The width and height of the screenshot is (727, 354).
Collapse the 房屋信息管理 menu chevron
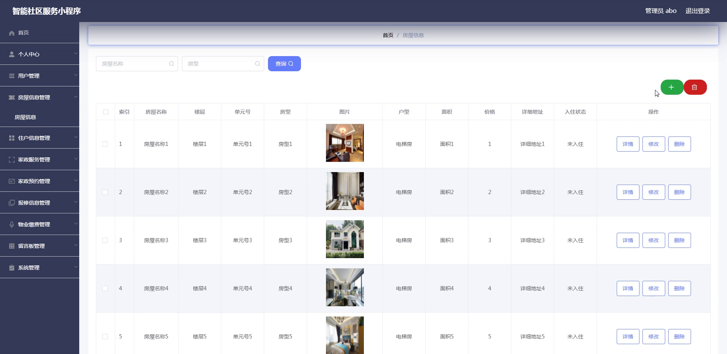(x=75, y=97)
